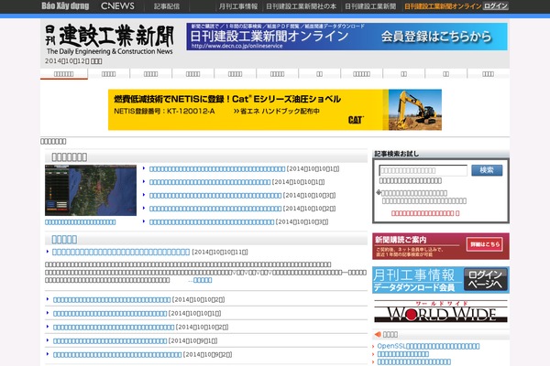Click the map thumbnail in the top news section

(x=91, y=190)
